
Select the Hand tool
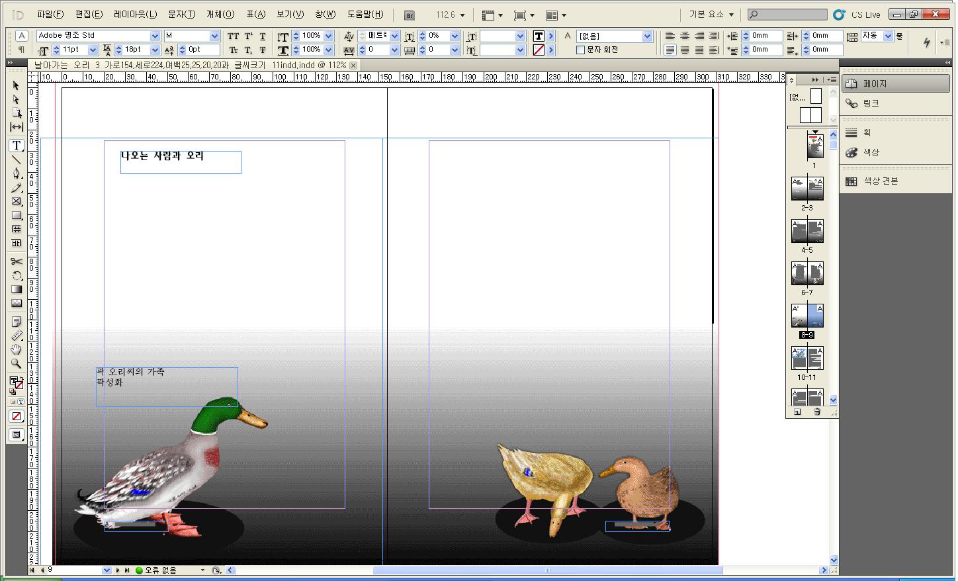(x=17, y=349)
